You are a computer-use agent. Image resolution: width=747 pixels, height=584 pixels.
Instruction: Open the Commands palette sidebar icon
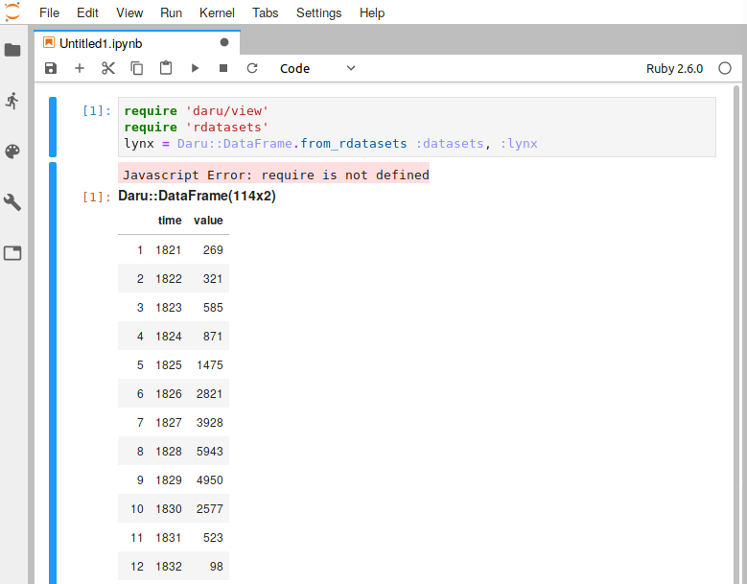pyautogui.click(x=12, y=152)
